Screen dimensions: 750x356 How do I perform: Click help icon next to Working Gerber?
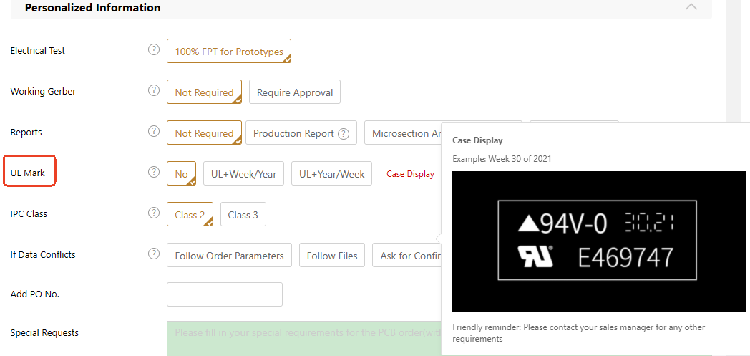point(153,91)
